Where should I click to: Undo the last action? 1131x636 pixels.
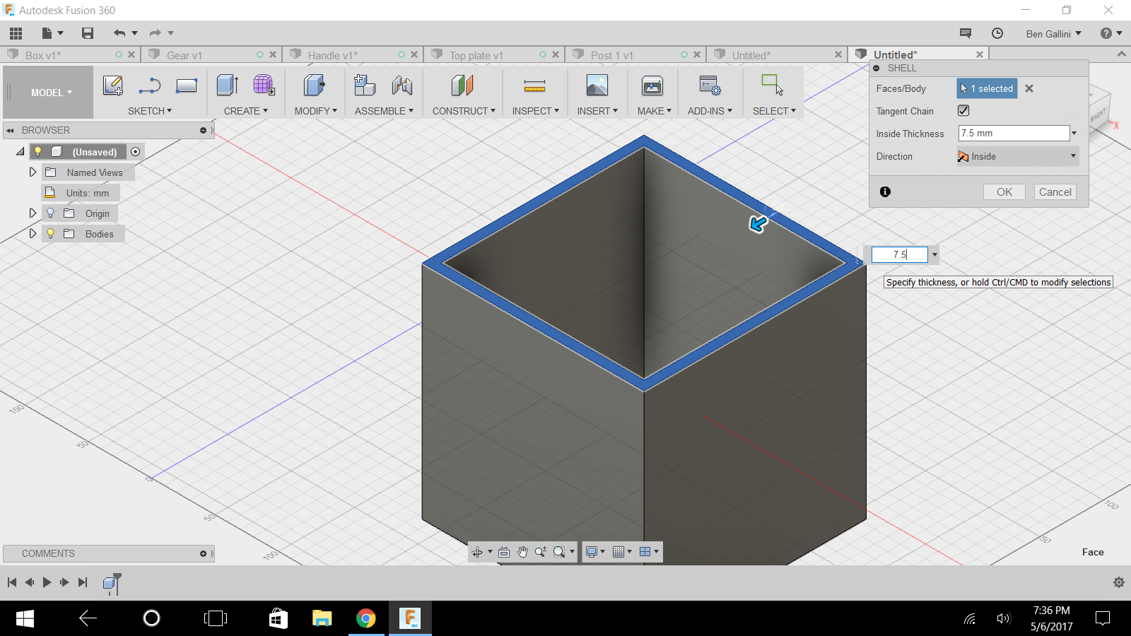[119, 33]
